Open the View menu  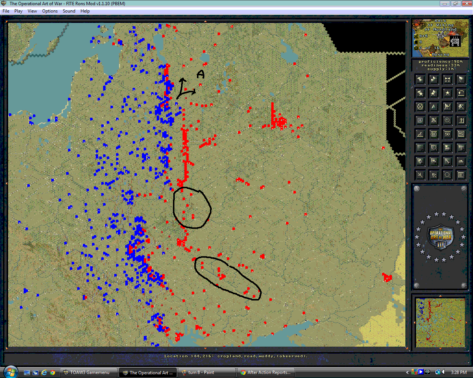(32, 11)
